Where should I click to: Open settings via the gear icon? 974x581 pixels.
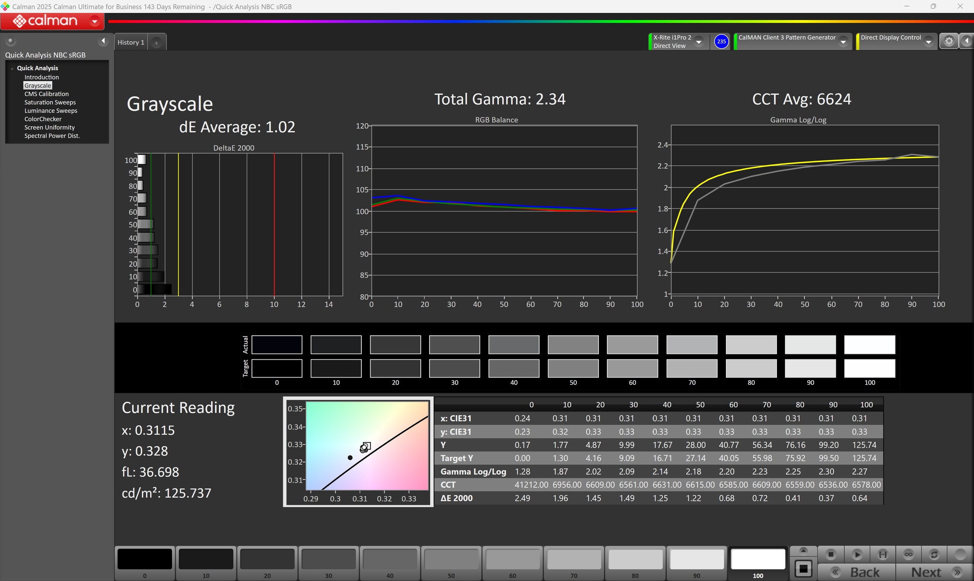[949, 41]
